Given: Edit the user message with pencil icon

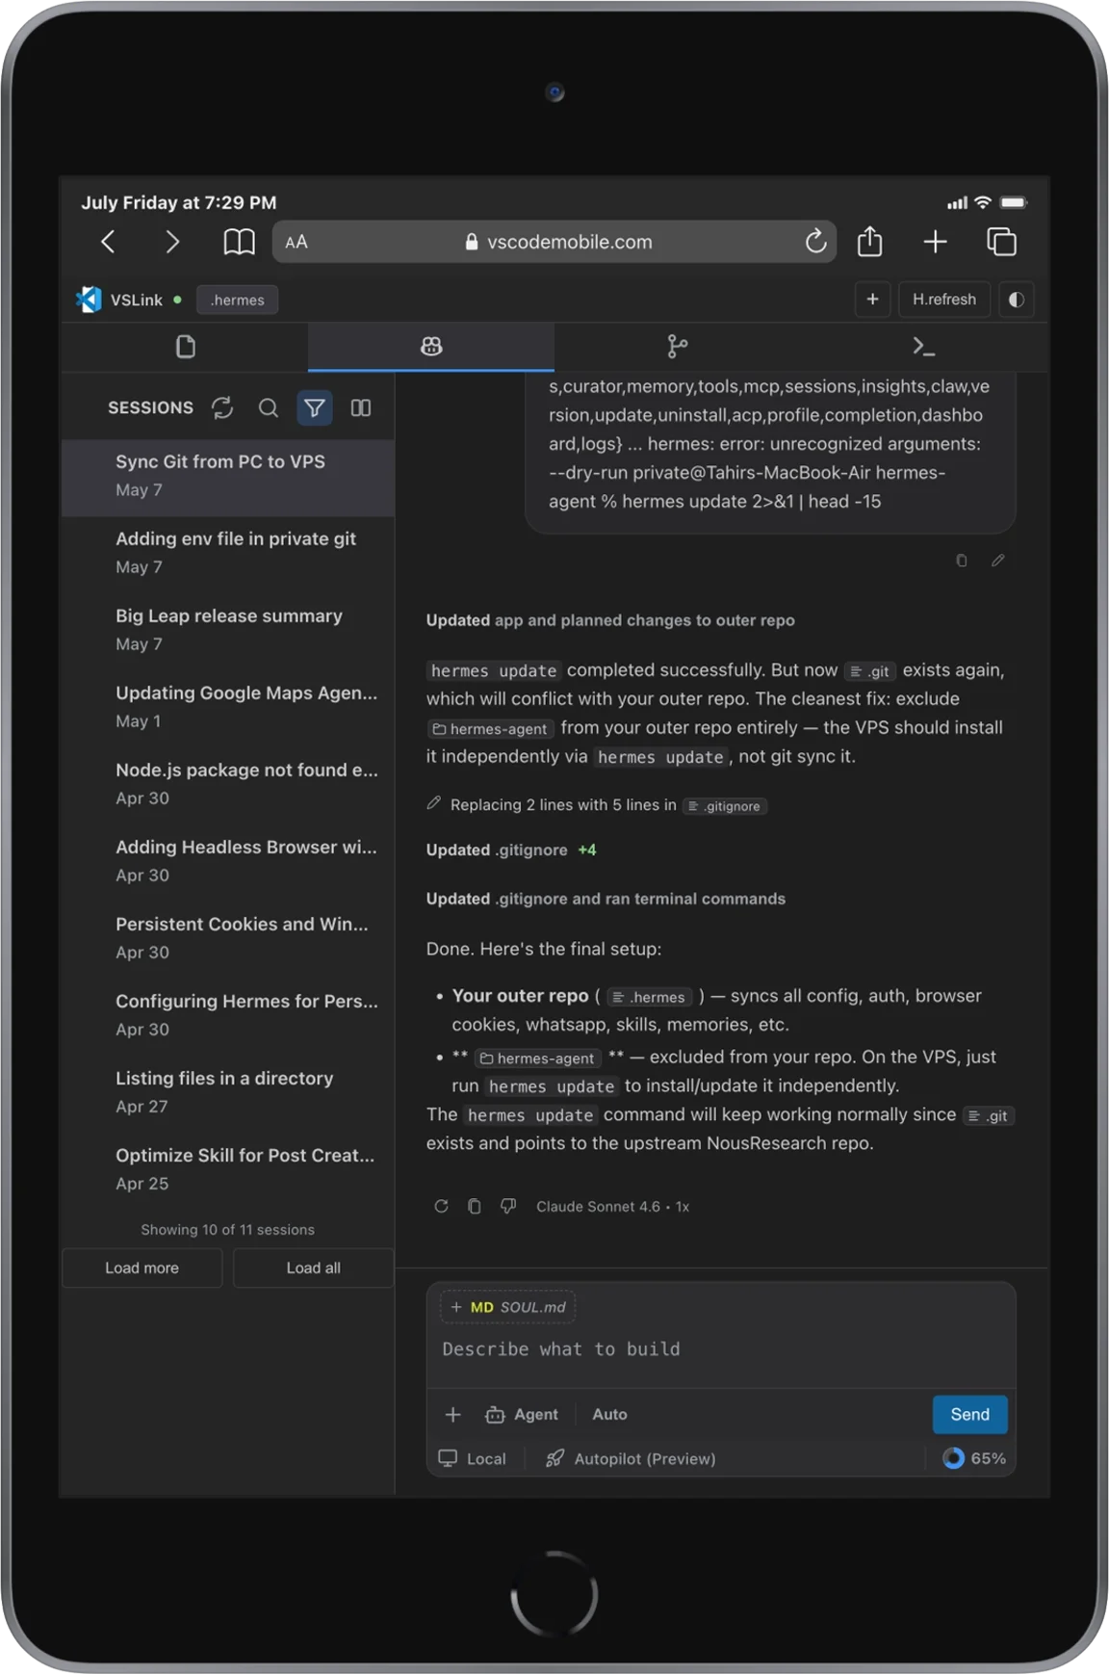Looking at the screenshot, I should [997, 561].
